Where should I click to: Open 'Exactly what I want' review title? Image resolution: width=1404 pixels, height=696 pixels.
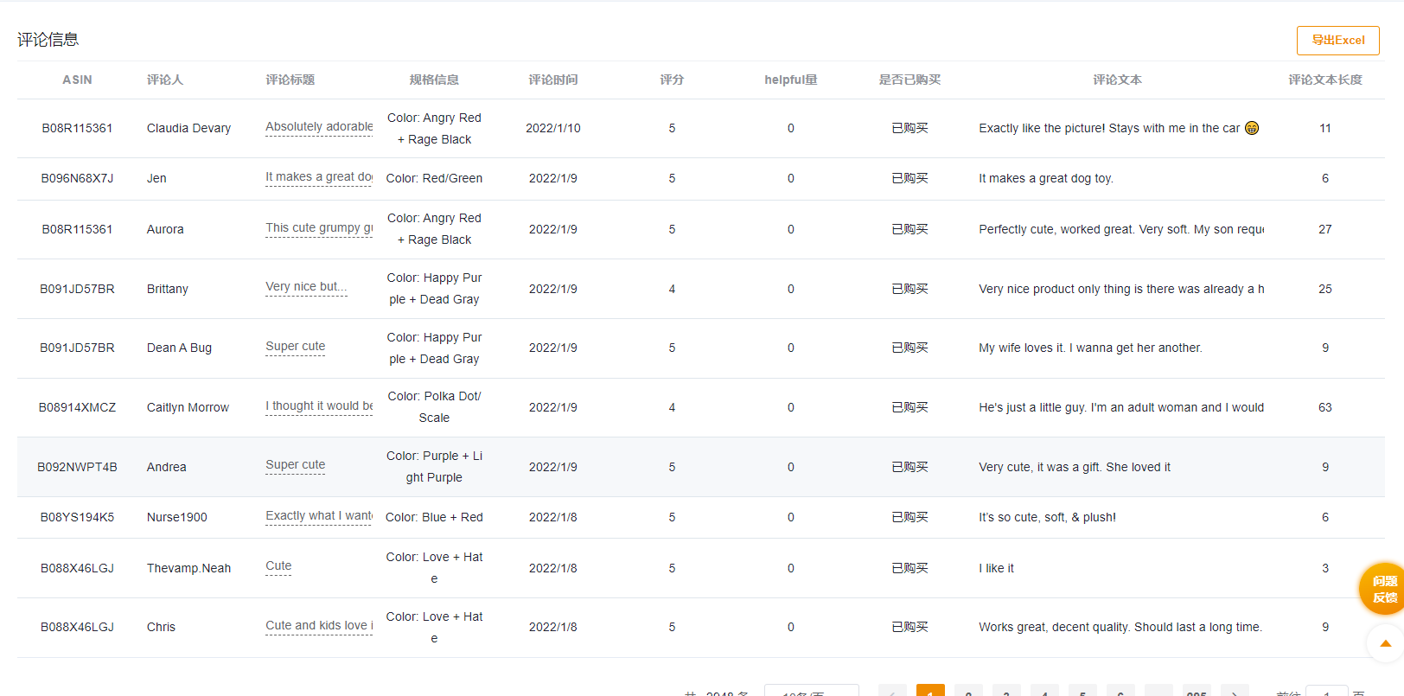coord(319,516)
